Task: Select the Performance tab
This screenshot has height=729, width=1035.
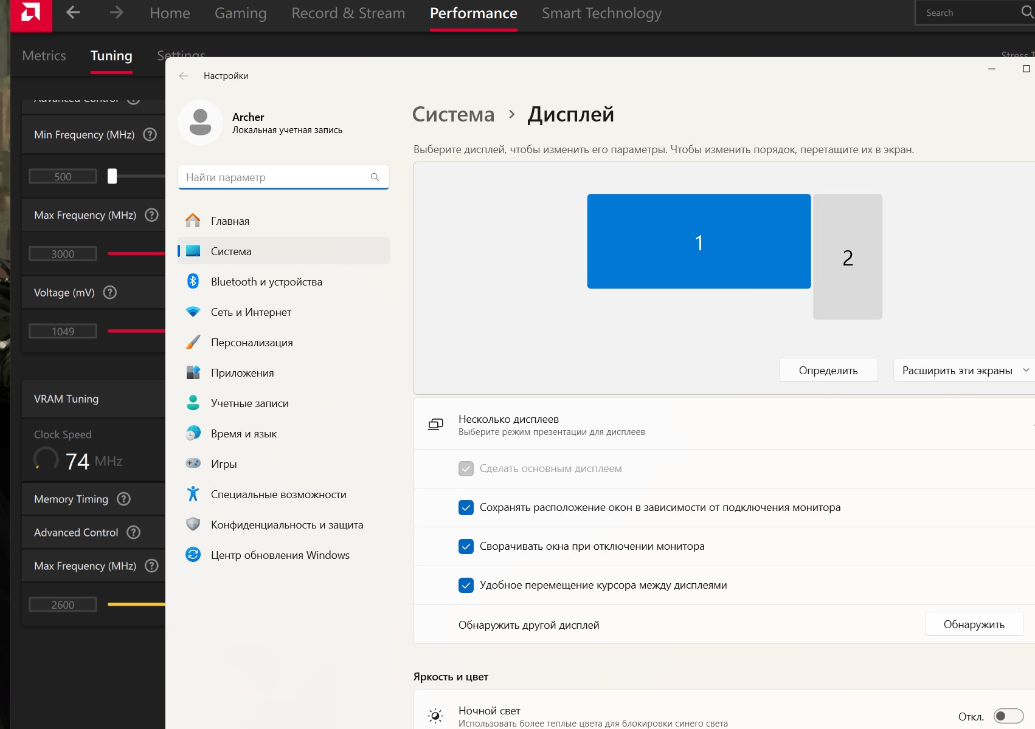Action: (x=474, y=13)
